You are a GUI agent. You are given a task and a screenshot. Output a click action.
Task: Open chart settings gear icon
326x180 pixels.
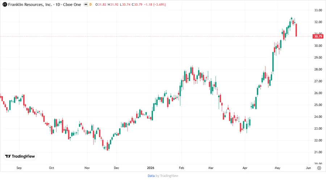click(319, 168)
